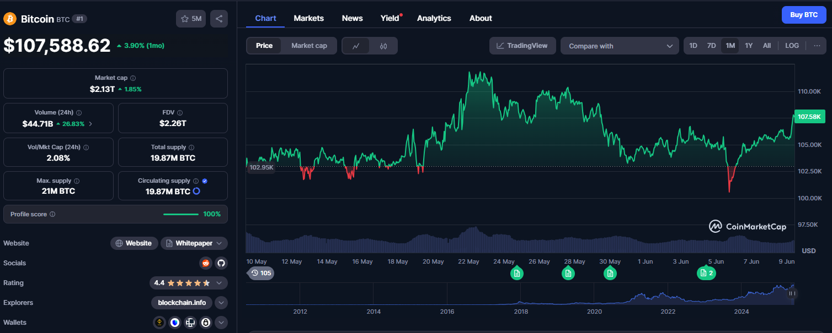Image resolution: width=832 pixels, height=333 pixels.
Task: Expand the Explorers chevron list
Action: click(x=221, y=303)
